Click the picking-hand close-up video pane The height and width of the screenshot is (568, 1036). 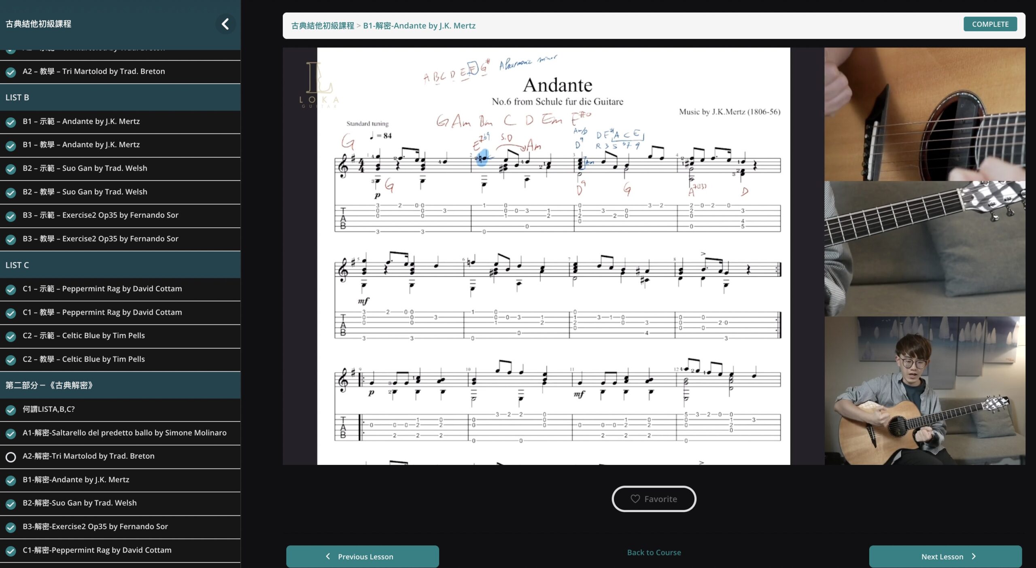[x=925, y=114]
